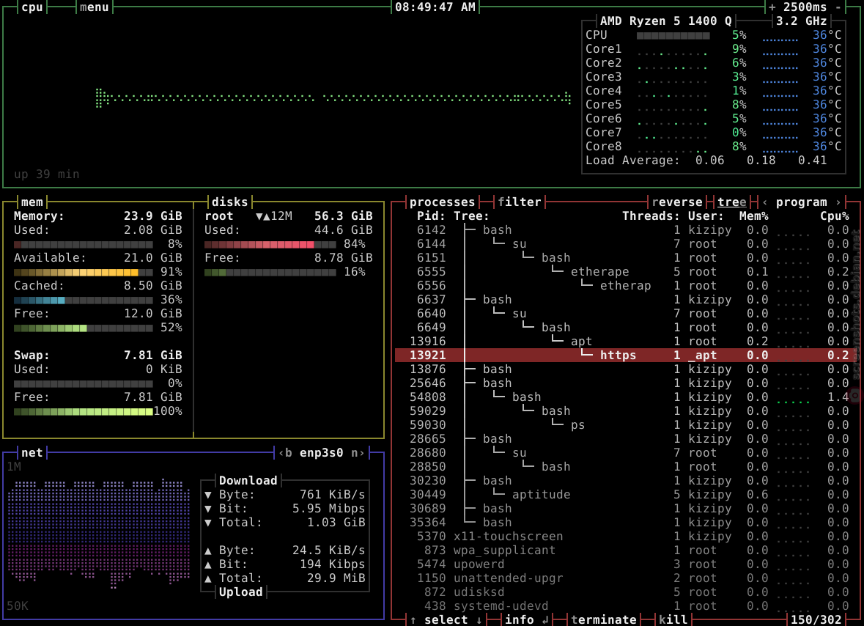Click the 08:49:47 AM clock
This screenshot has width=864, height=626.
[x=435, y=7]
